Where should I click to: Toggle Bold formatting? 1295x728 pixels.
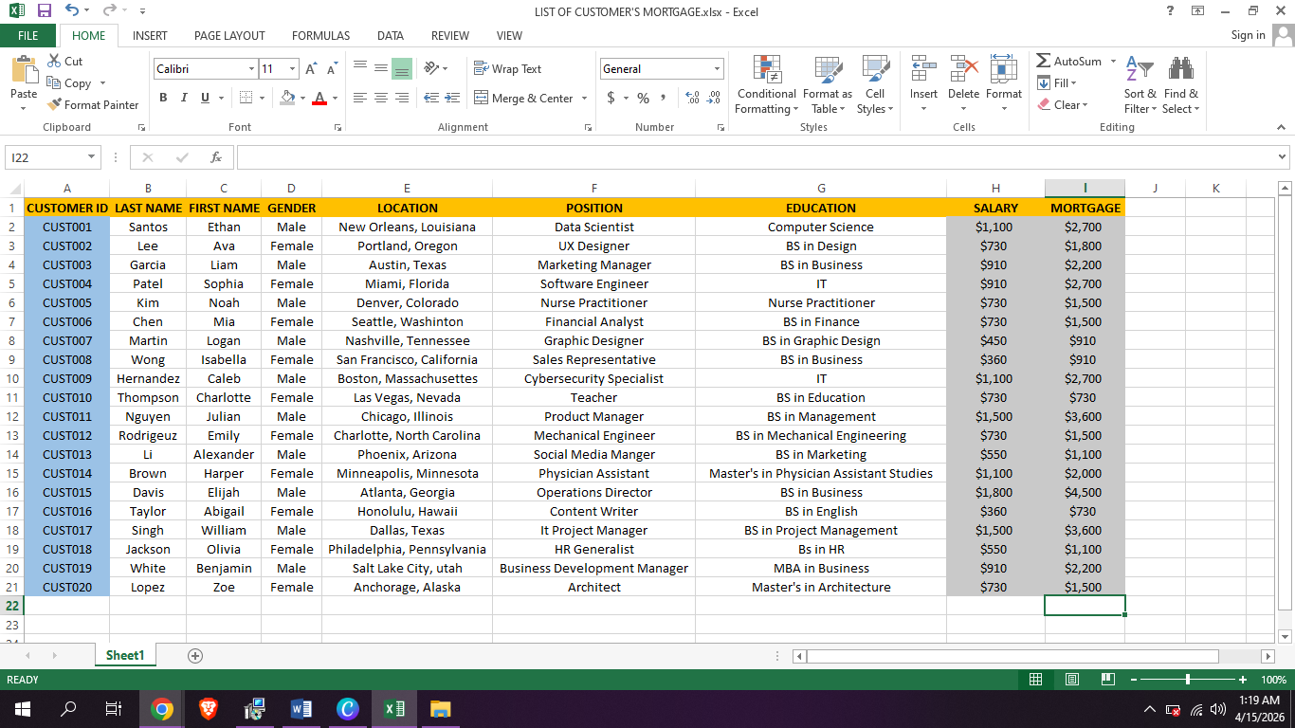pos(163,98)
